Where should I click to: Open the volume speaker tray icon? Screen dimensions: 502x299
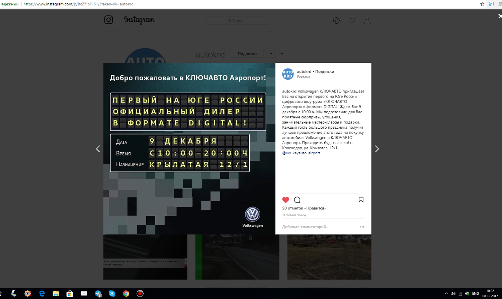453,294
